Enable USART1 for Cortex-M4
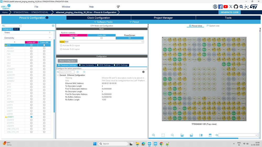262x147 pixels. coord(44,117)
